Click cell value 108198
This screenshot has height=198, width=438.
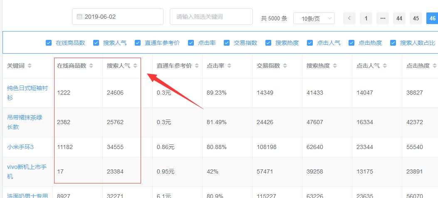coord(267,147)
